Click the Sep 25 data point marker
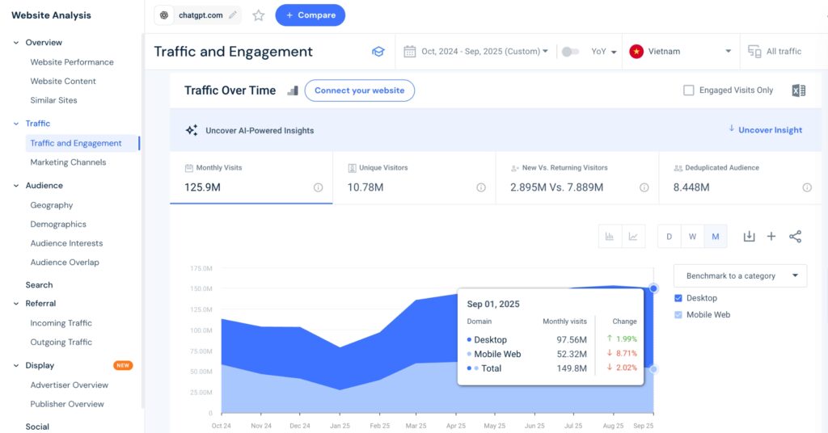Image resolution: width=828 pixels, height=433 pixels. [653, 288]
